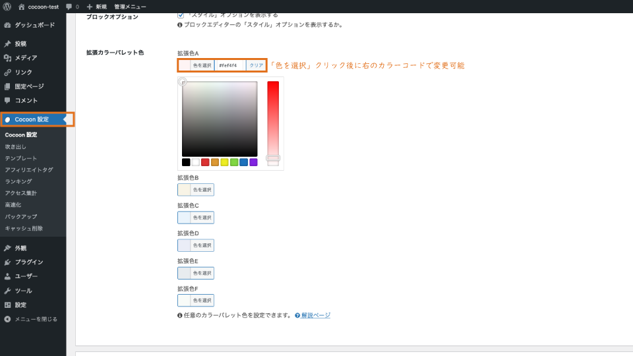Click the #fef4f4 color code field
Viewport: 633px width, 356px height.
pyautogui.click(x=229, y=65)
